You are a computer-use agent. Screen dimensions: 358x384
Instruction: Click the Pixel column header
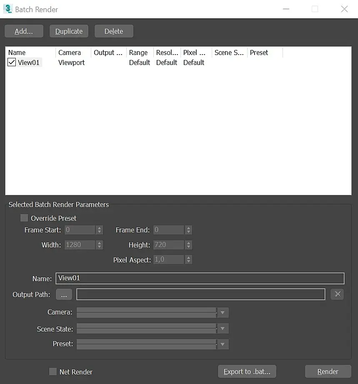point(196,52)
